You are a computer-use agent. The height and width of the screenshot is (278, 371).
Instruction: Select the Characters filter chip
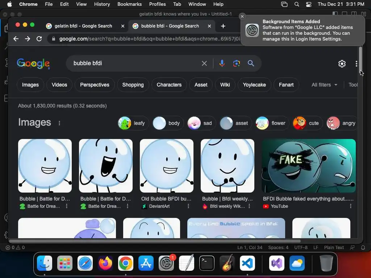(x=169, y=85)
